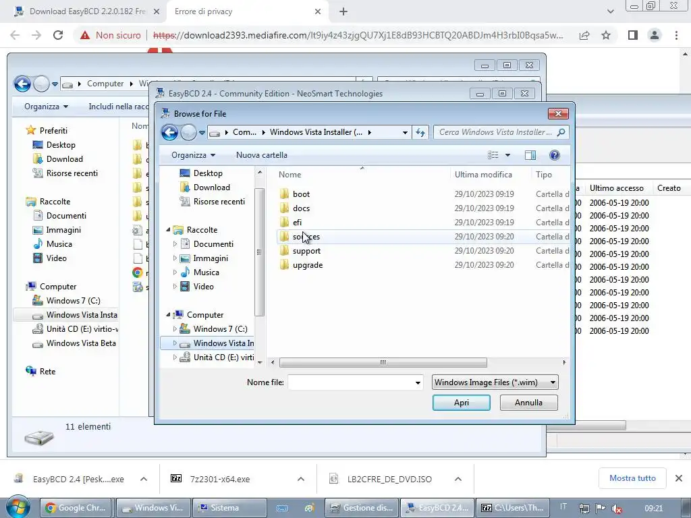The image size is (691, 518).
Task: Click the navigation tree vertical scrollbar
Action: 259,252
